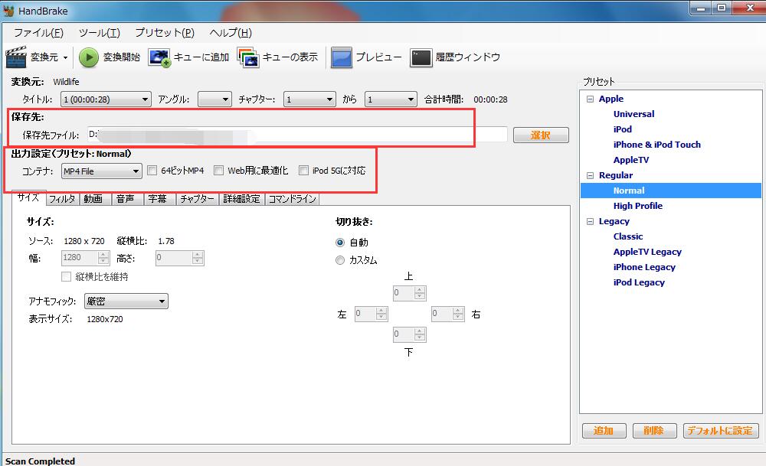Open the コンテナ format dropdown
This screenshot has height=466, width=766.
click(100, 170)
